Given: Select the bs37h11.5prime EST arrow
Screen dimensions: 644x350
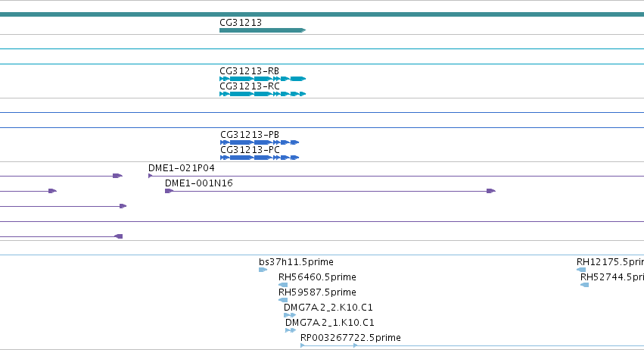Looking at the screenshot, I should [263, 270].
